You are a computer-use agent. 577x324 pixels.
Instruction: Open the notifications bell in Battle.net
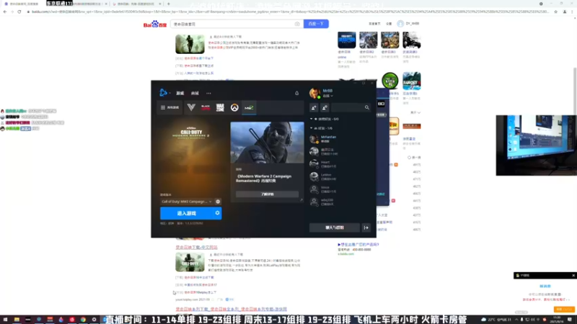coord(296,94)
